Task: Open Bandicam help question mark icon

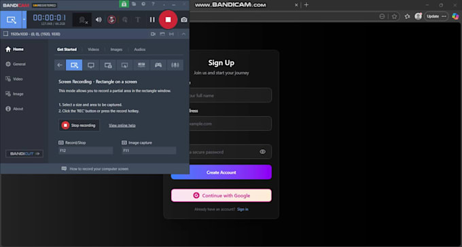Action: click(x=153, y=4)
